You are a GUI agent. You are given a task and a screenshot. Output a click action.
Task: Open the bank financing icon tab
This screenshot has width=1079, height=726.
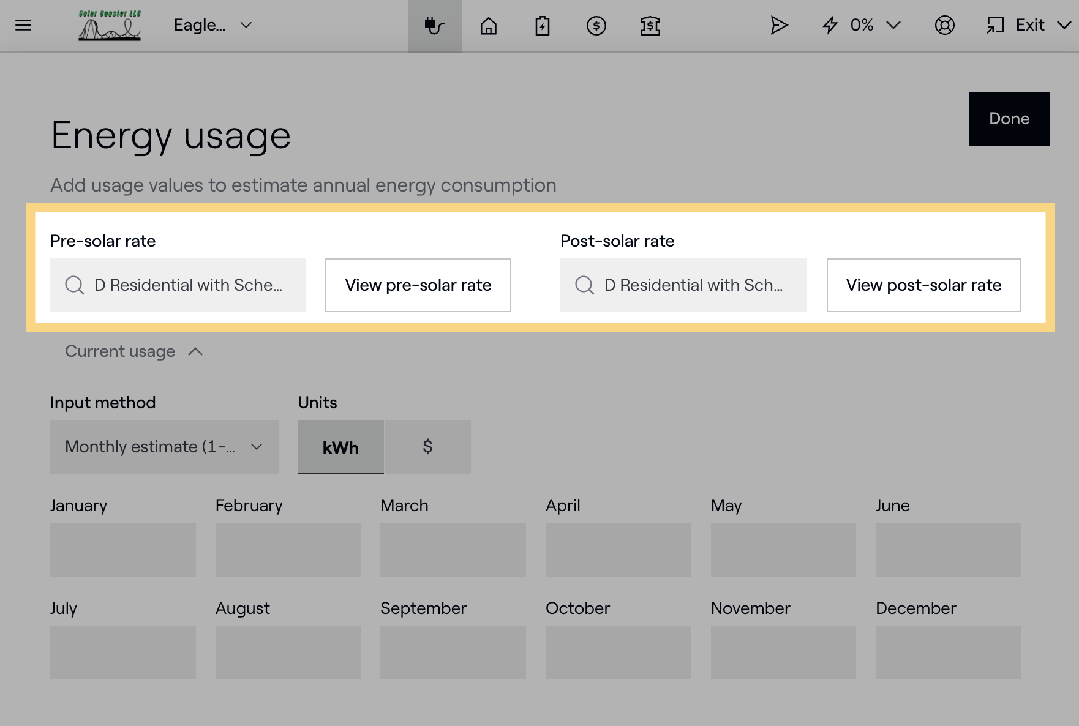point(650,26)
